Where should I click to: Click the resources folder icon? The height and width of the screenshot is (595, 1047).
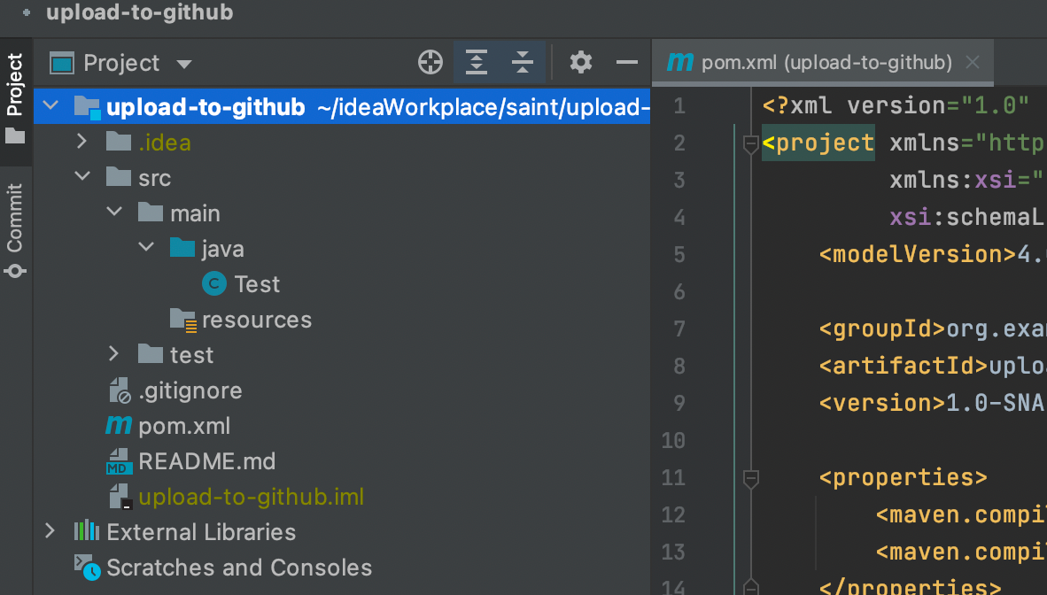click(182, 320)
